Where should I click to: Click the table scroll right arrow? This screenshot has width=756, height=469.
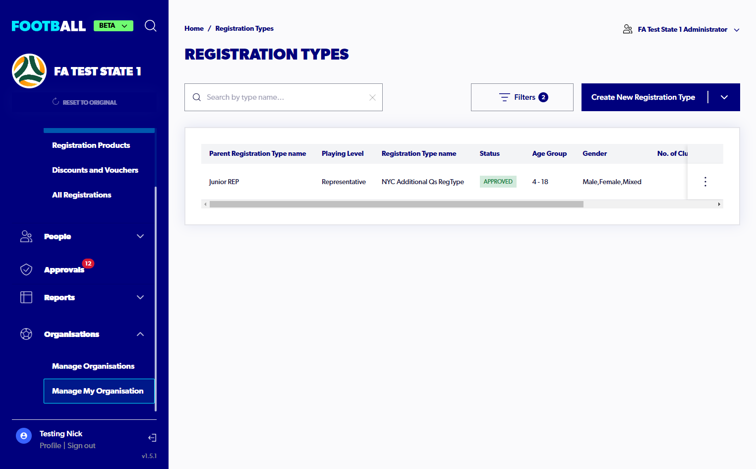pos(719,204)
